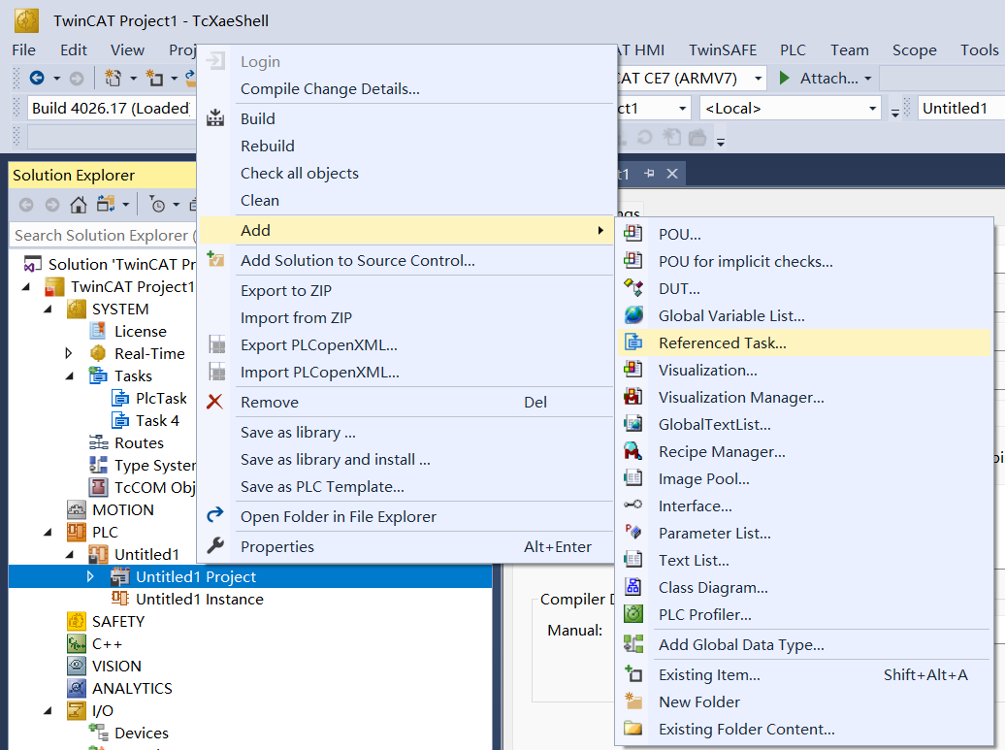The height and width of the screenshot is (750, 1005).
Task: Open the CE7 (ARMV7) platform dropdown
Action: pyautogui.click(x=759, y=79)
